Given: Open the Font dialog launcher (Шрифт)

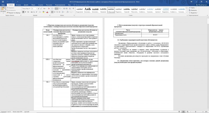Looking at the screenshot, I should 50,15.
